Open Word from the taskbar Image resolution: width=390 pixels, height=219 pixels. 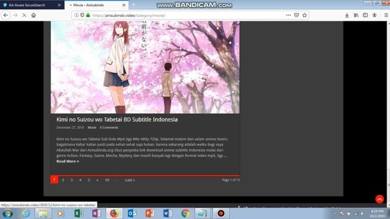coord(168,214)
